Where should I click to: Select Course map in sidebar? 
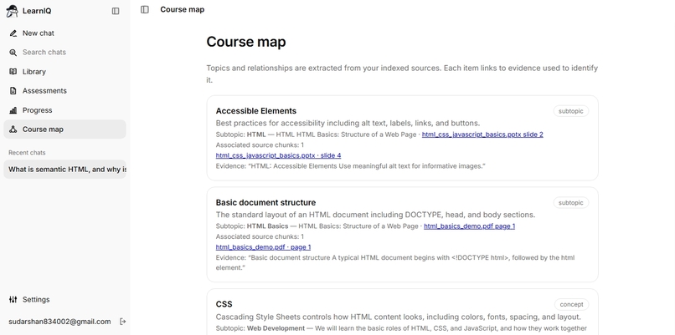pos(64,129)
